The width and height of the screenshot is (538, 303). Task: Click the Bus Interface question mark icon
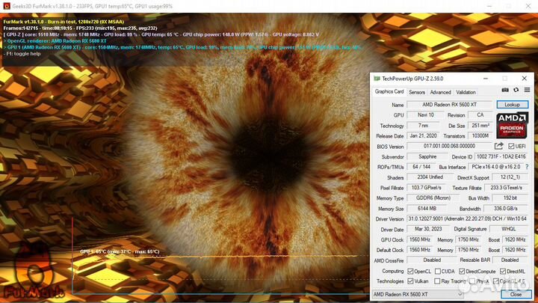click(x=527, y=166)
